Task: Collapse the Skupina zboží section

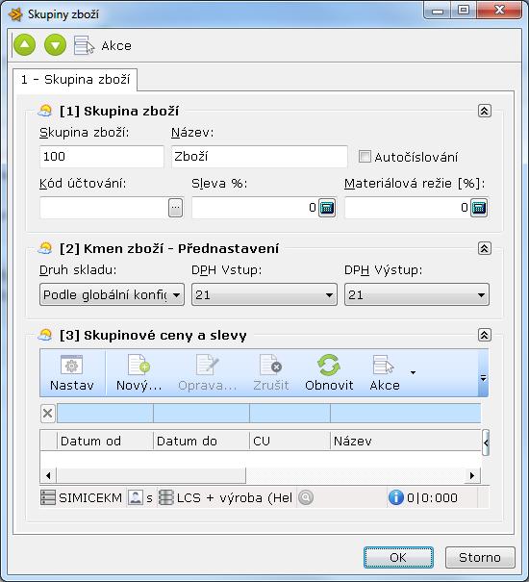Action: coord(485,111)
